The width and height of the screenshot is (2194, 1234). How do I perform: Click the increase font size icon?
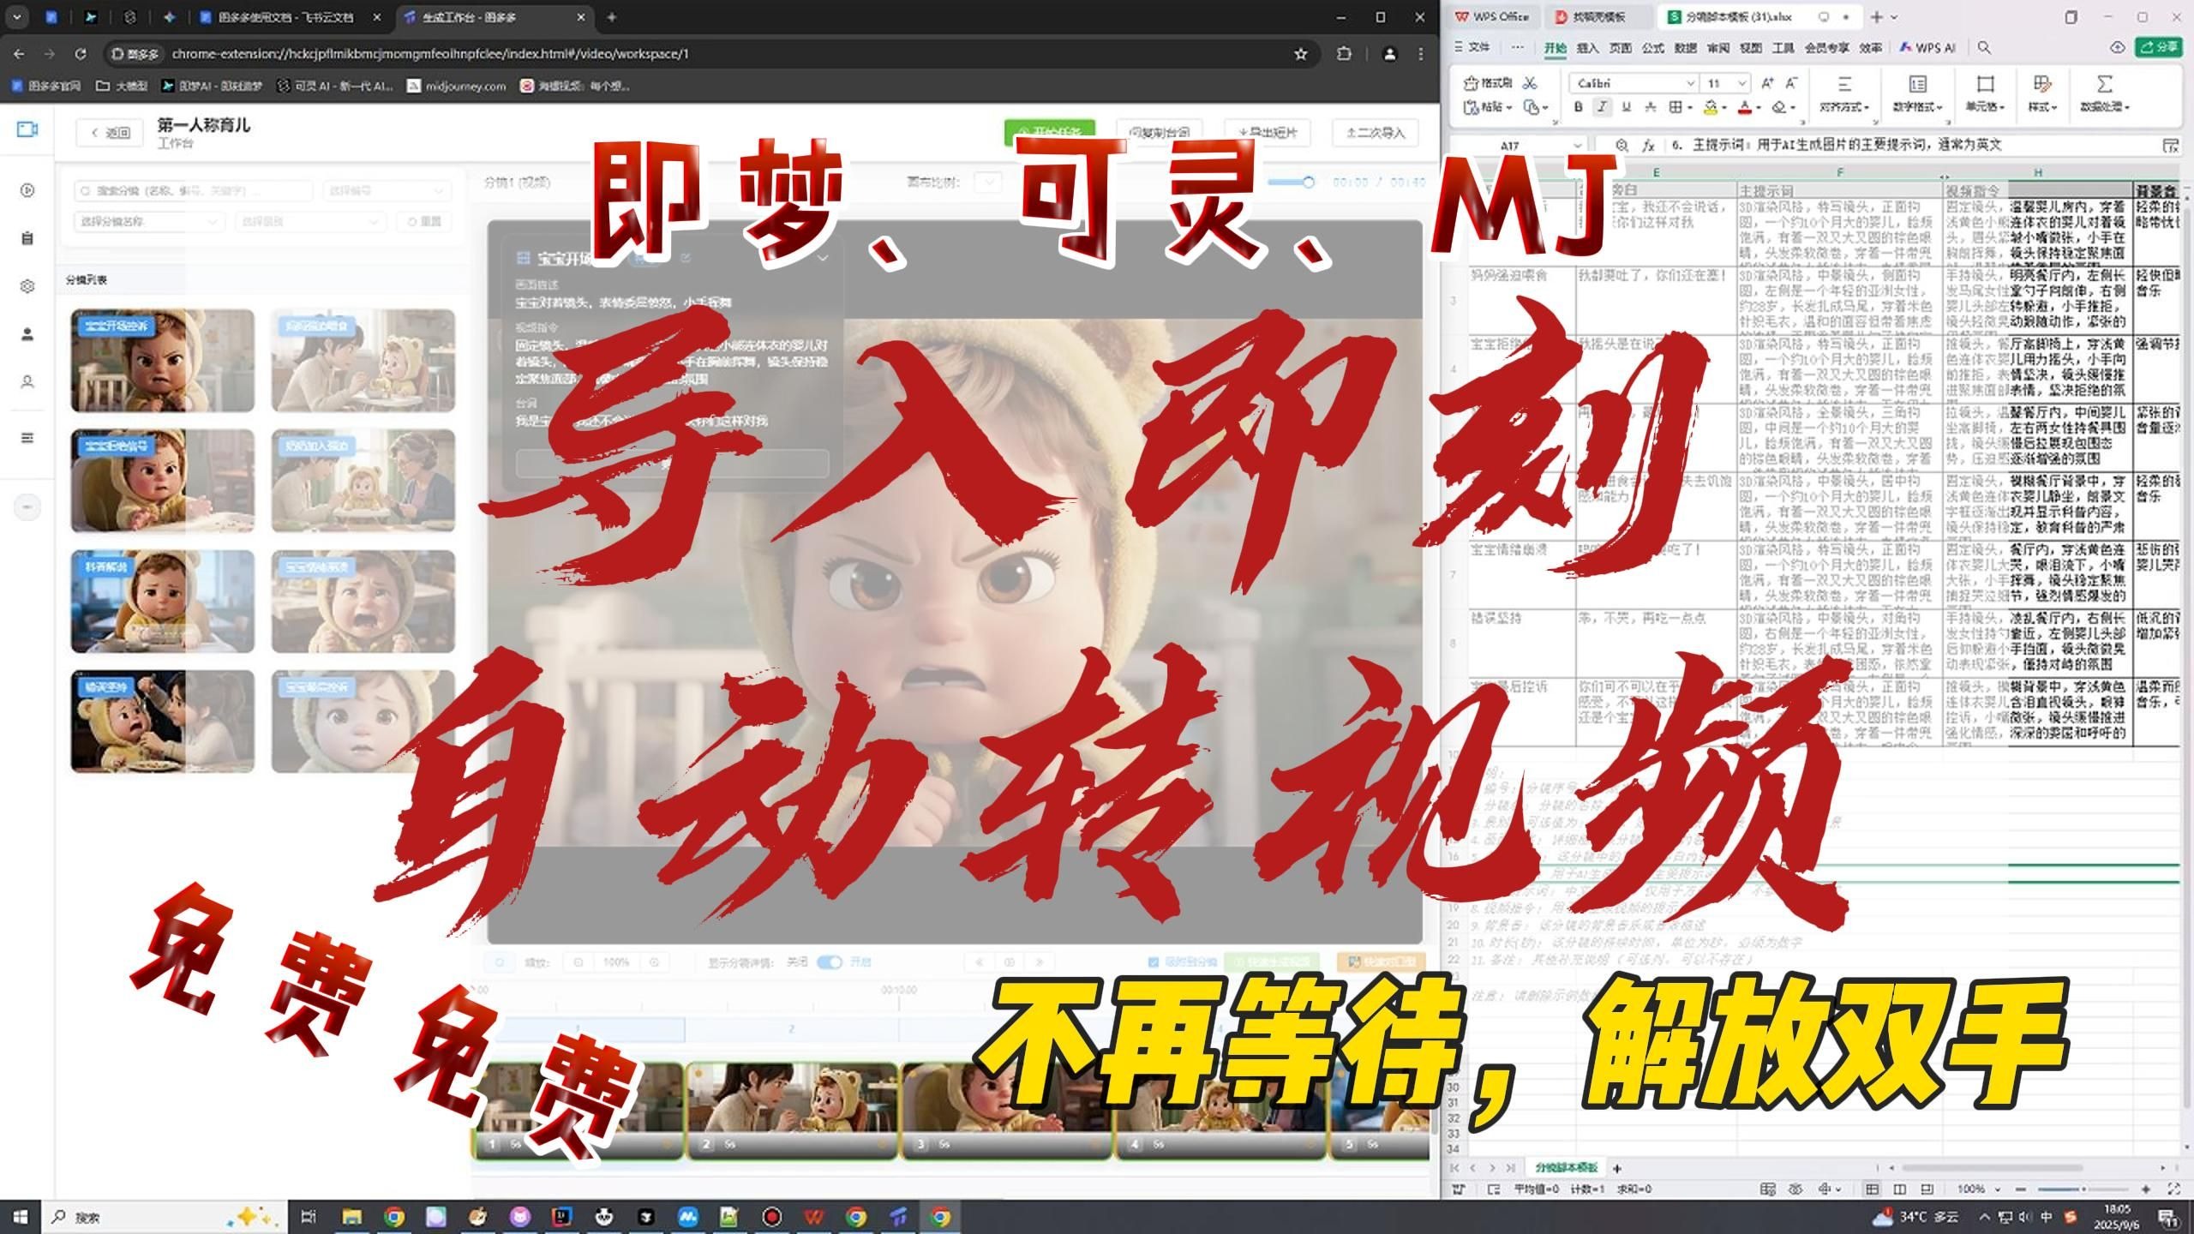[x=1766, y=83]
